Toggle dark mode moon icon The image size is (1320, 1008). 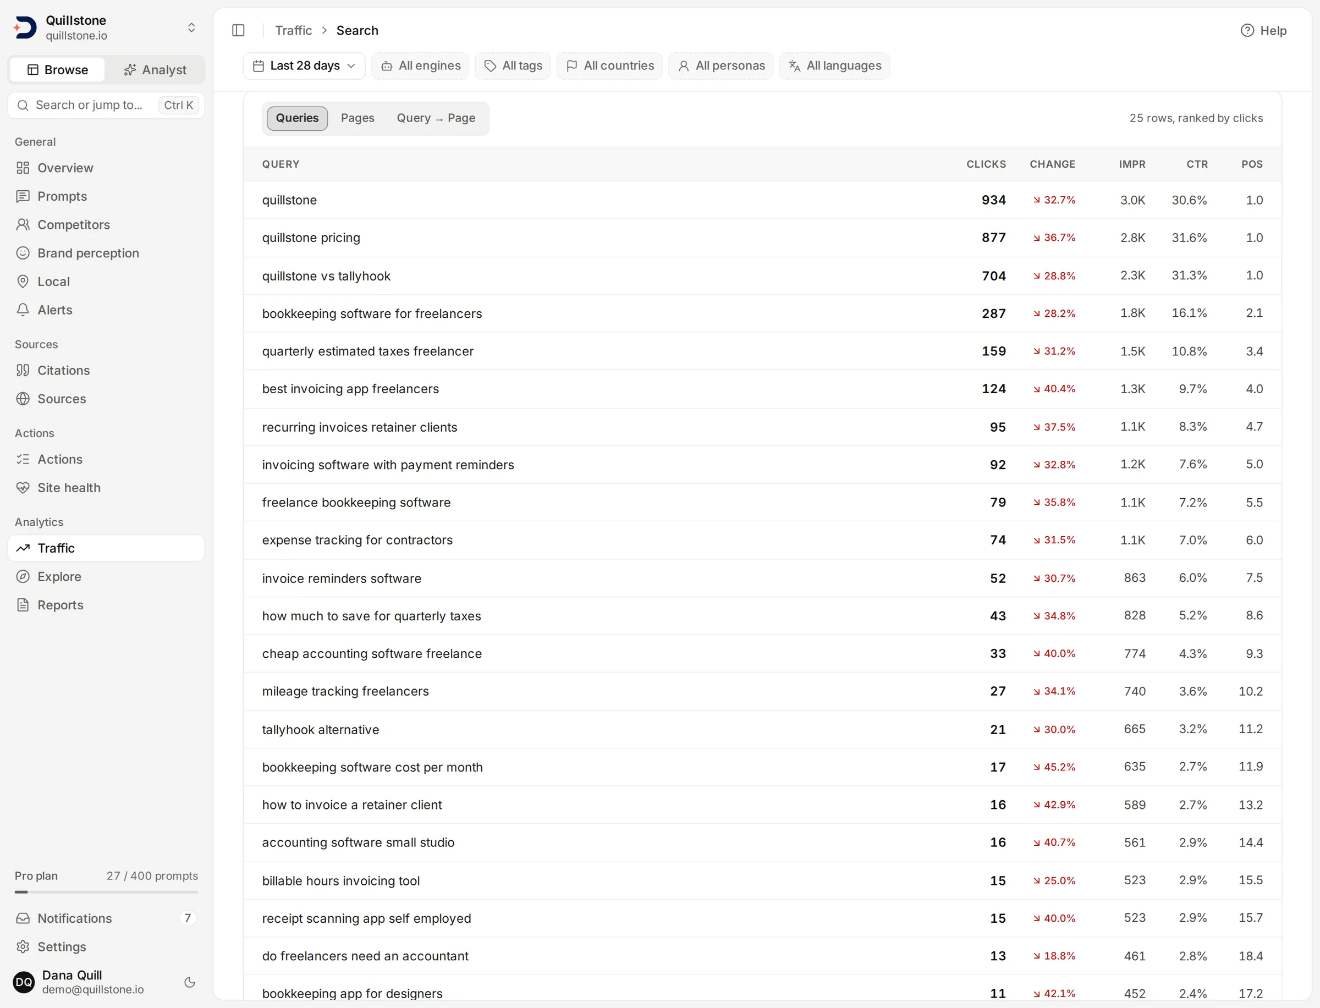coord(190,983)
